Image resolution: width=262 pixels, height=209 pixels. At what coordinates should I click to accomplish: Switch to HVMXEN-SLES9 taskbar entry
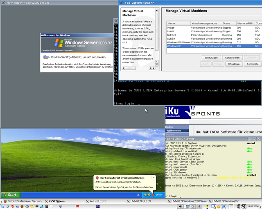[x=139, y=201]
